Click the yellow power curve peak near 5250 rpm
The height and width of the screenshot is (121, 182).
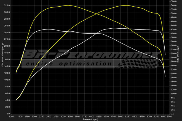[126, 5]
